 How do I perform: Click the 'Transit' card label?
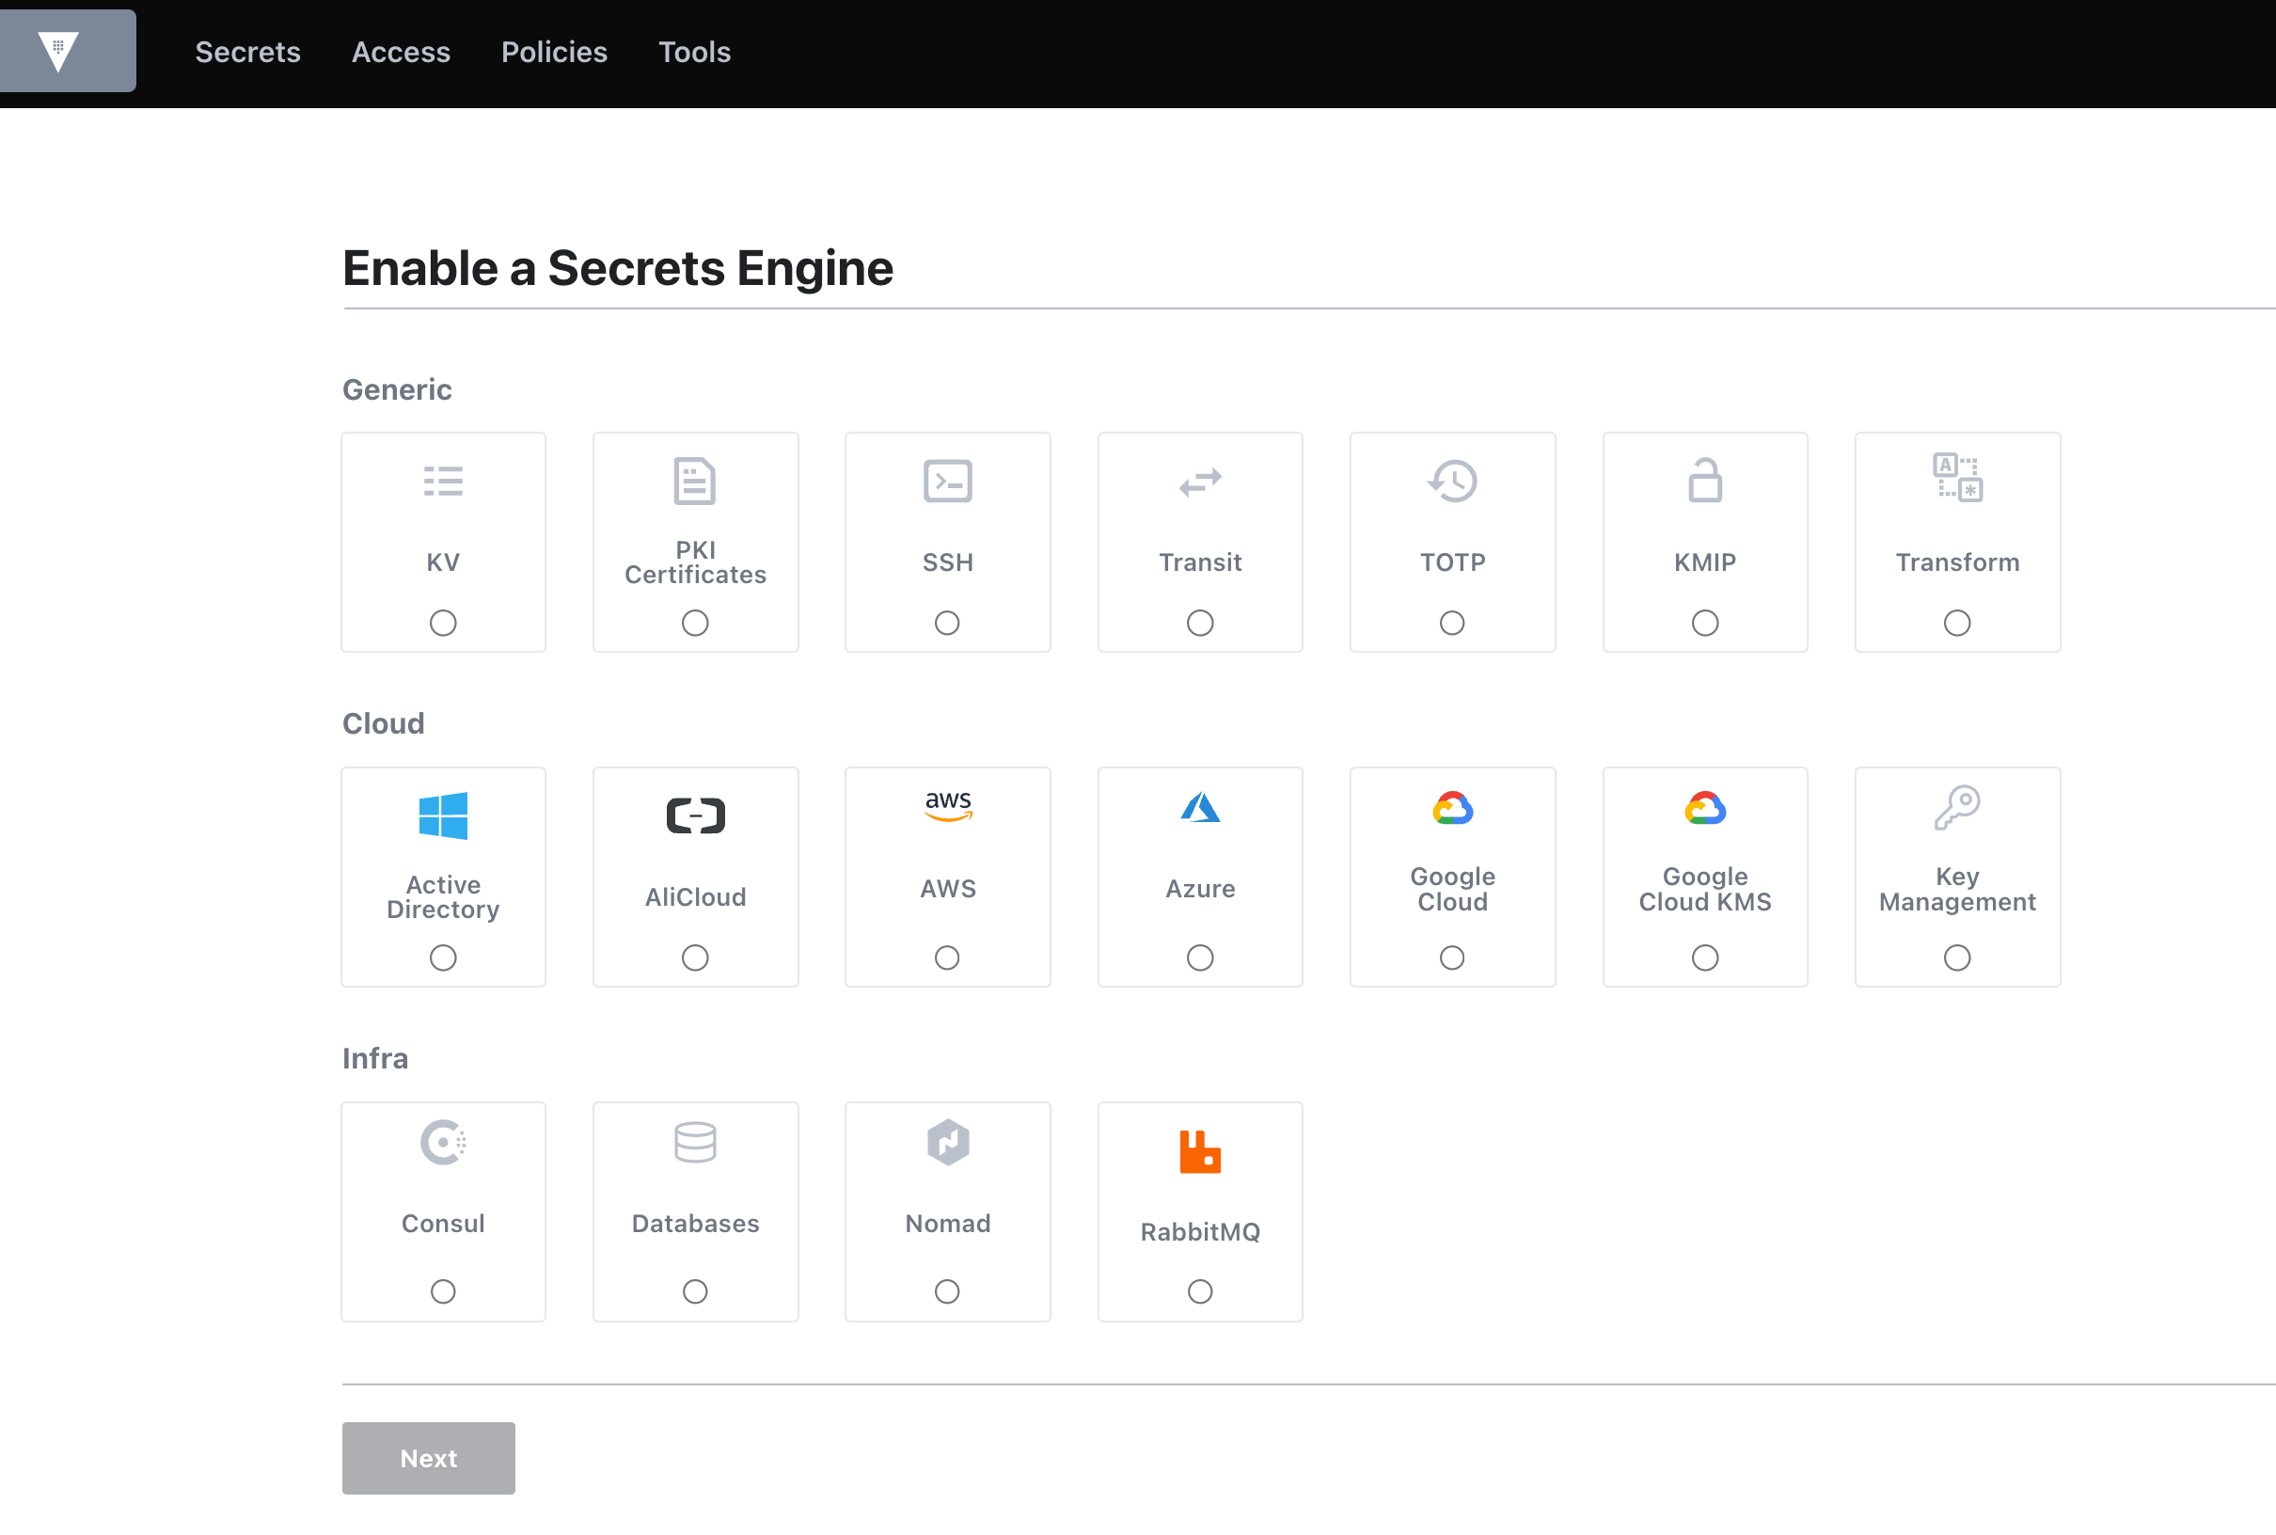point(1200,562)
